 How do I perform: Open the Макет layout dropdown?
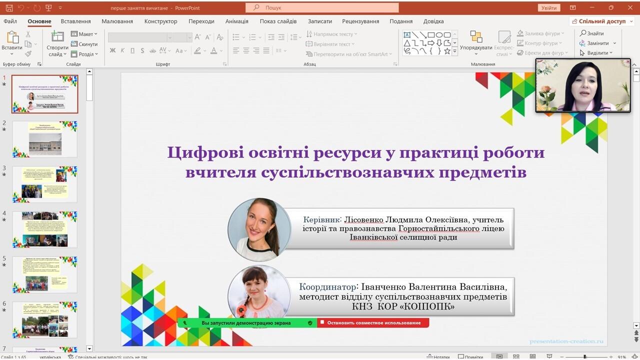84,34
